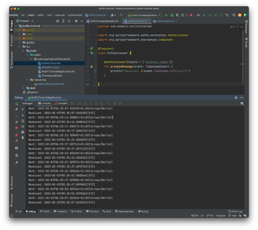The height and width of the screenshot is (230, 258).
Task: Toggle pin tab in debug sidebar
Action: [x=16, y=162]
